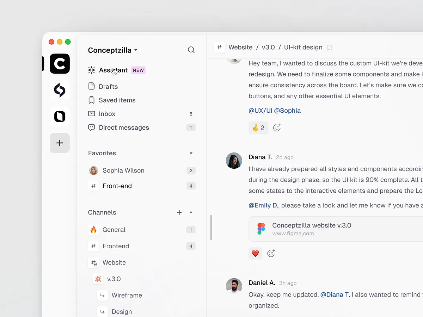The width and height of the screenshot is (423, 317).
Task: Open the Wireframe sub-channel
Action: 127,296
